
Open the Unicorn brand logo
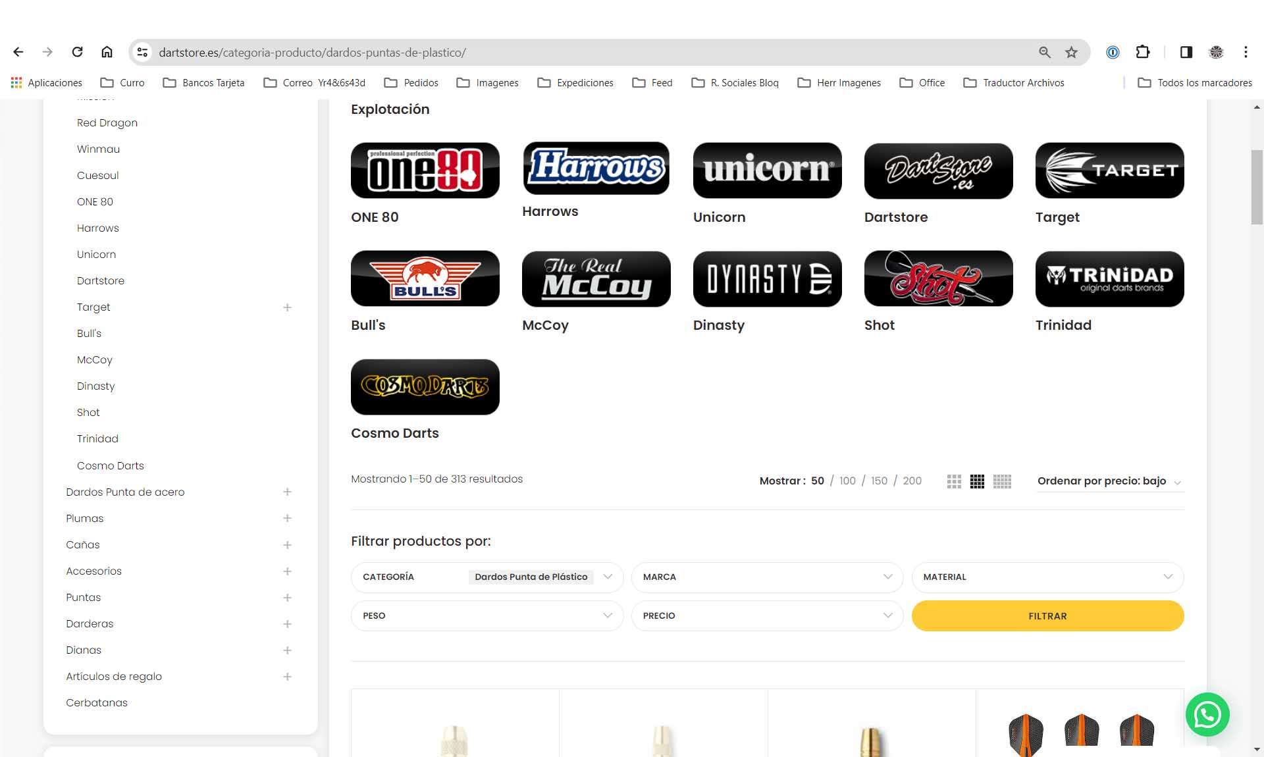768,170
